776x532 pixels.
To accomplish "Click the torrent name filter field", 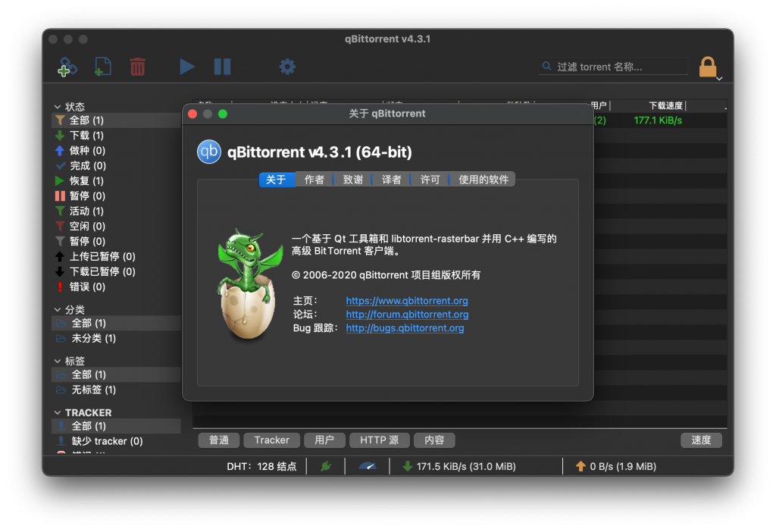I will [613, 67].
